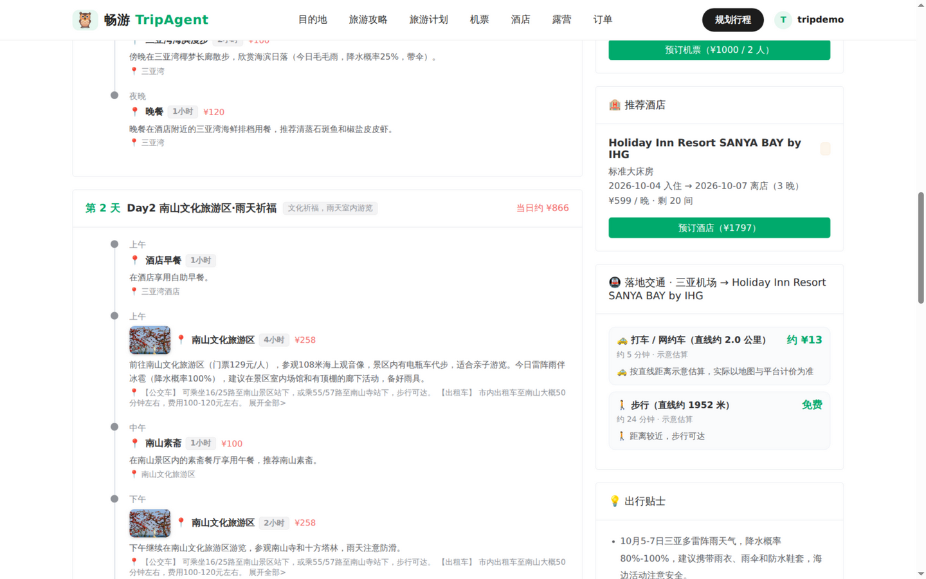Open the tripdemo account name

(821, 20)
